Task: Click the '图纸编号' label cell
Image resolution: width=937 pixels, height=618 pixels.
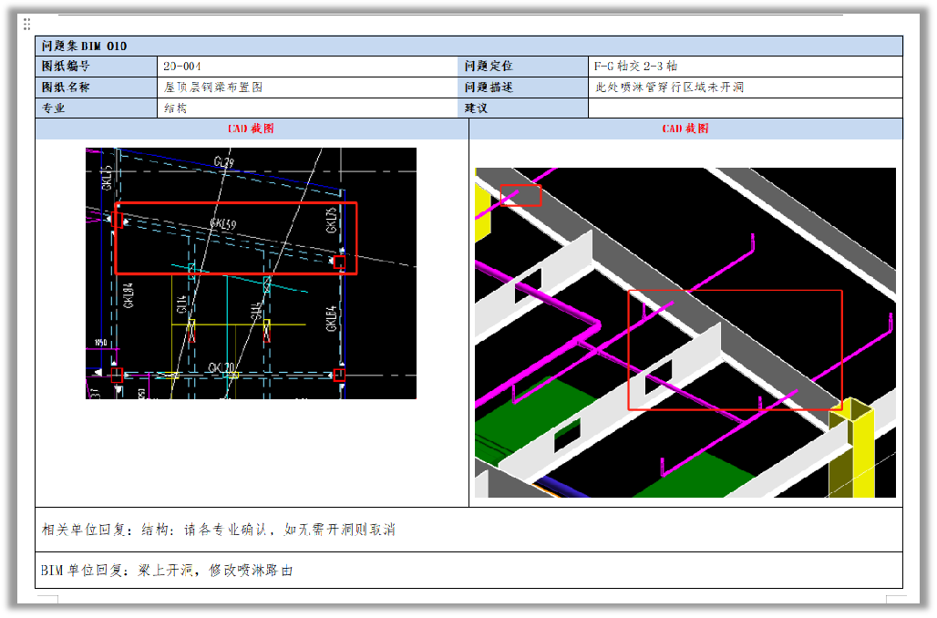Action: click(97, 67)
